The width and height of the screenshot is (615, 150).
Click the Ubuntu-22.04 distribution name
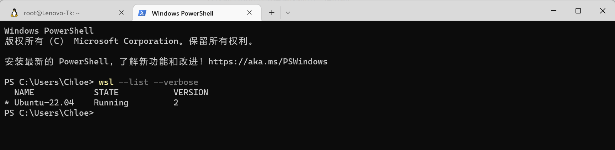click(x=44, y=103)
